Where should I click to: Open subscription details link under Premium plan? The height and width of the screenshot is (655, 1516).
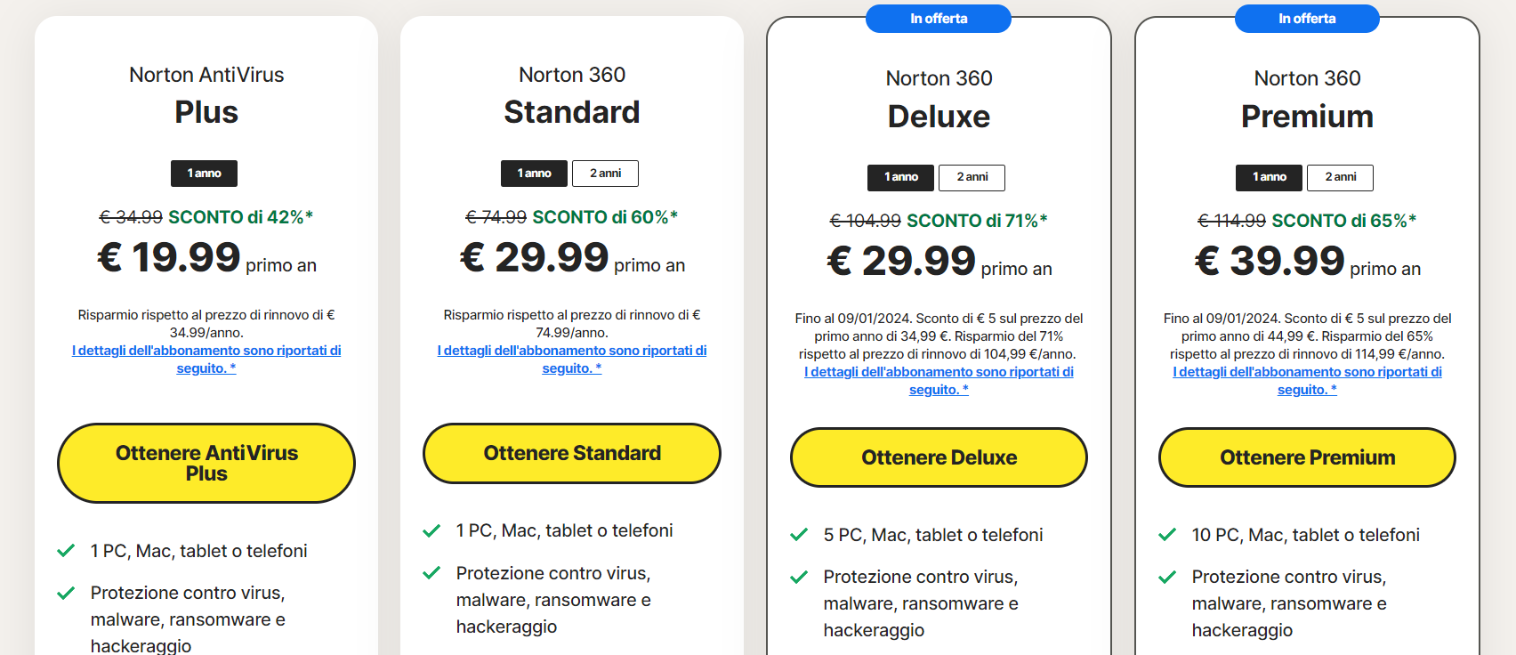(1307, 372)
